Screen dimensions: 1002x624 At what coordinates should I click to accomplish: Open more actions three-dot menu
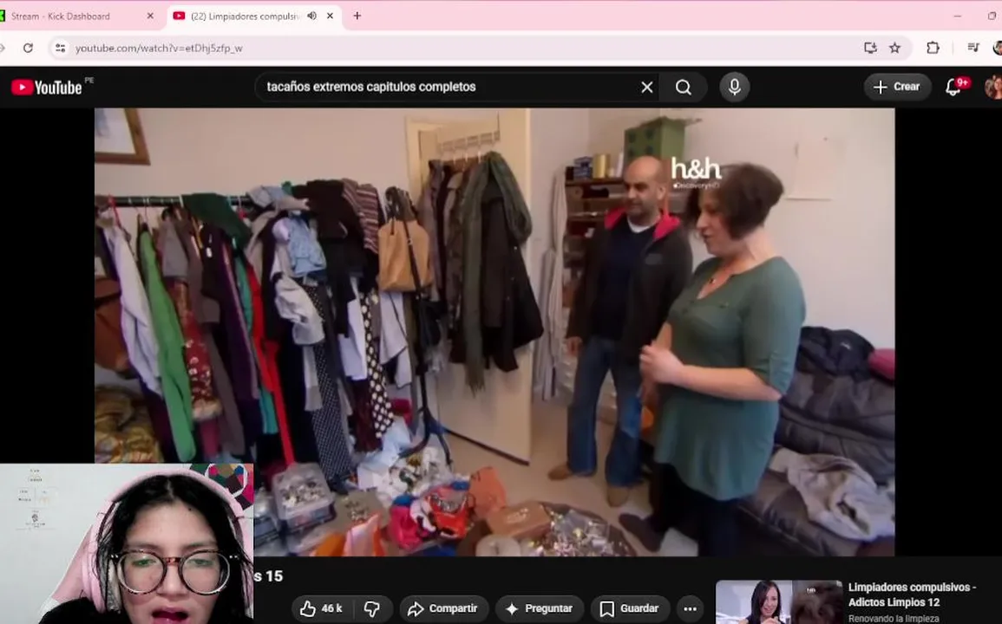691,608
